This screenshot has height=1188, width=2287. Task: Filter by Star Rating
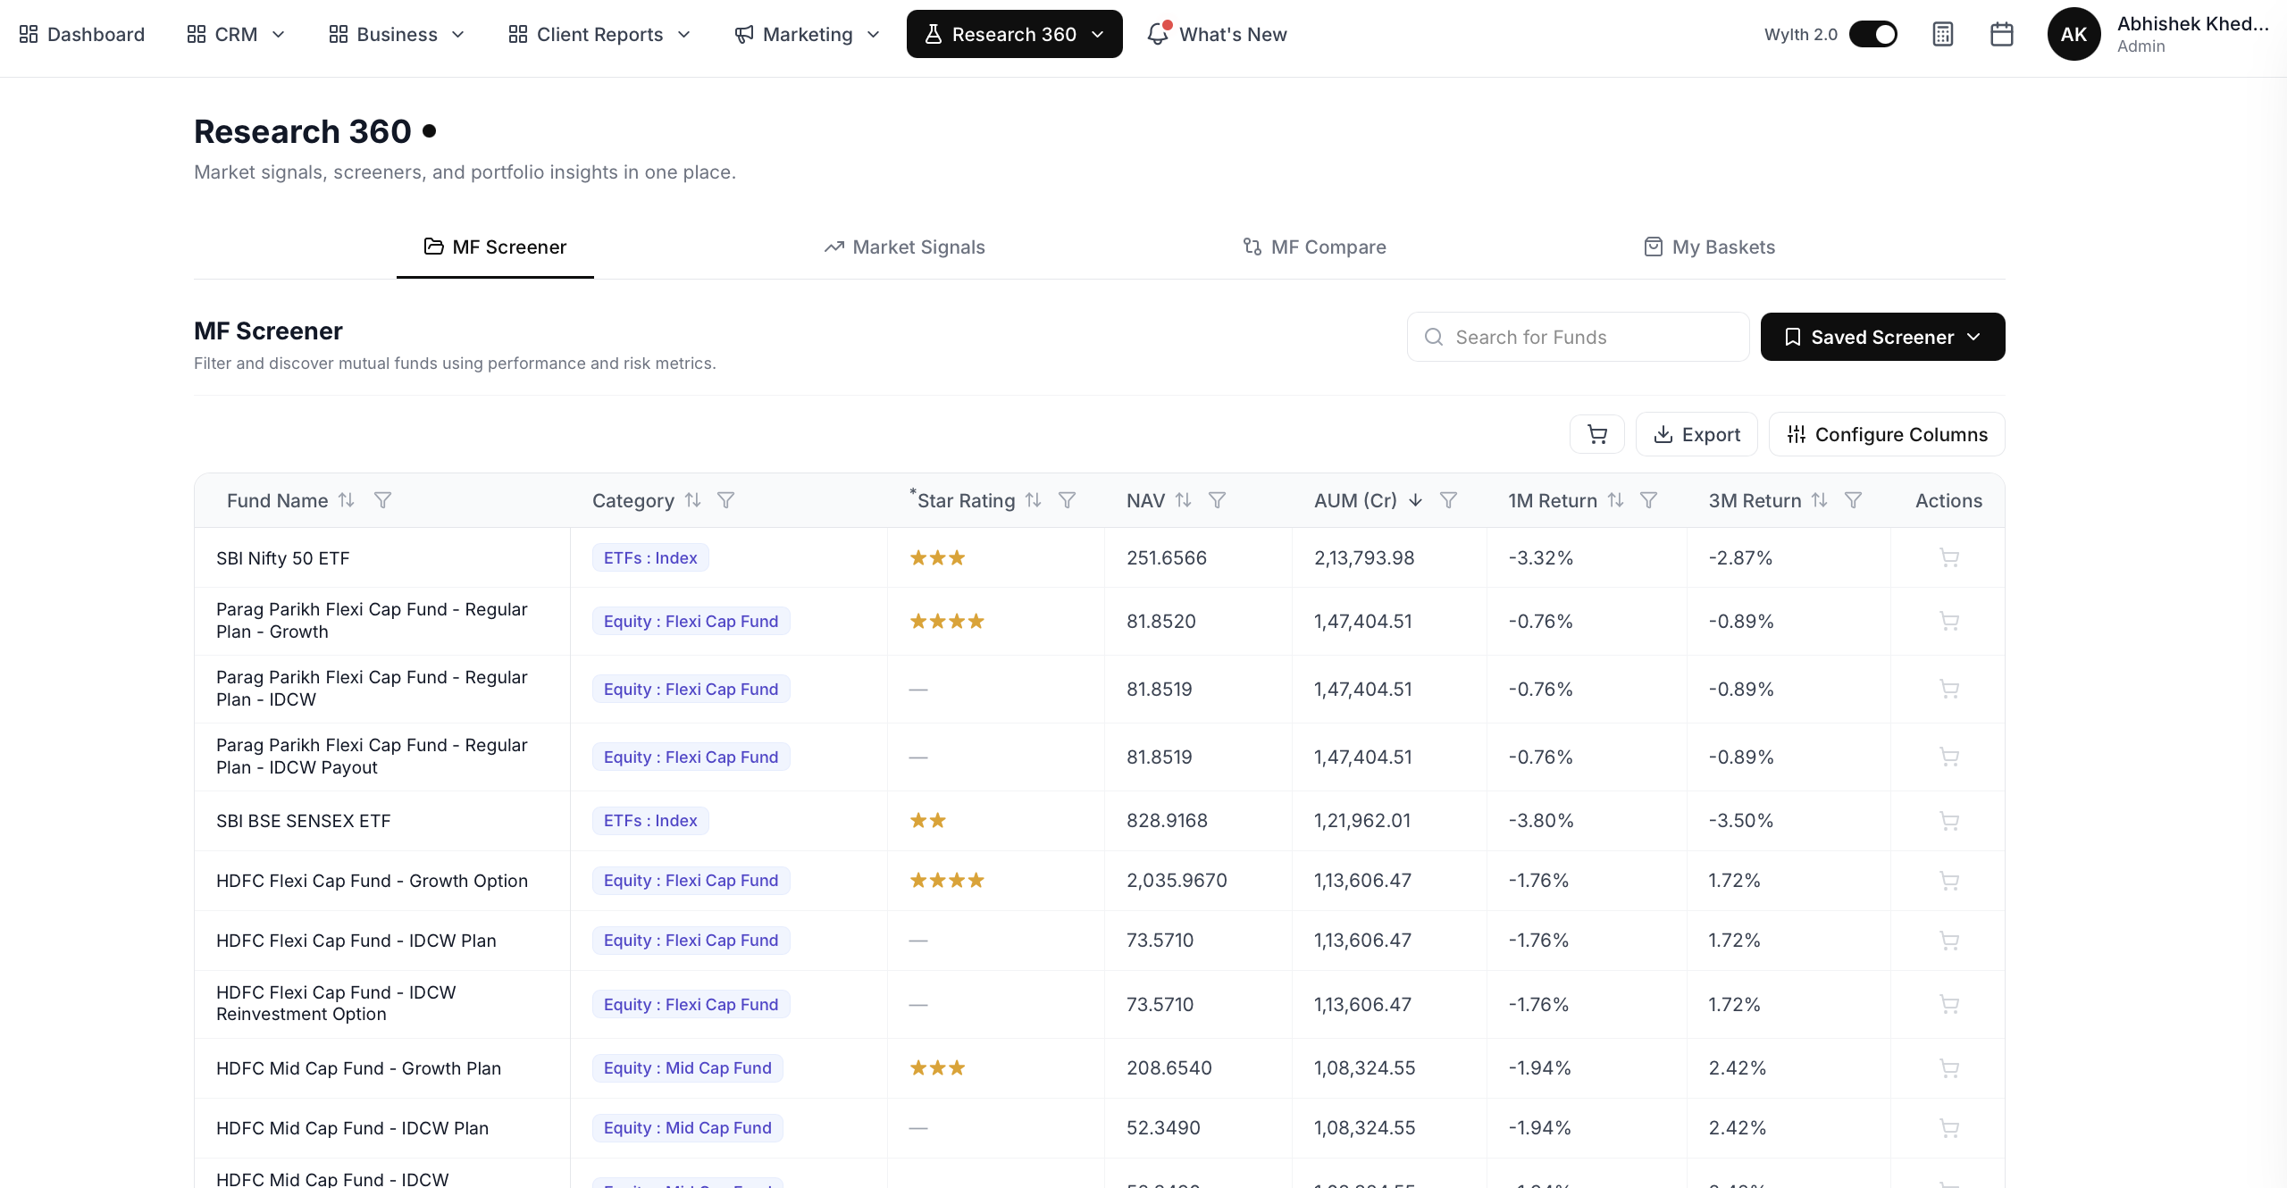(1067, 500)
